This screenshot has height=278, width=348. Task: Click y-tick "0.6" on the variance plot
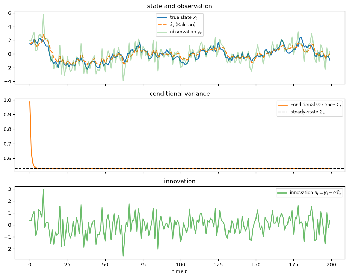(x=7, y=159)
